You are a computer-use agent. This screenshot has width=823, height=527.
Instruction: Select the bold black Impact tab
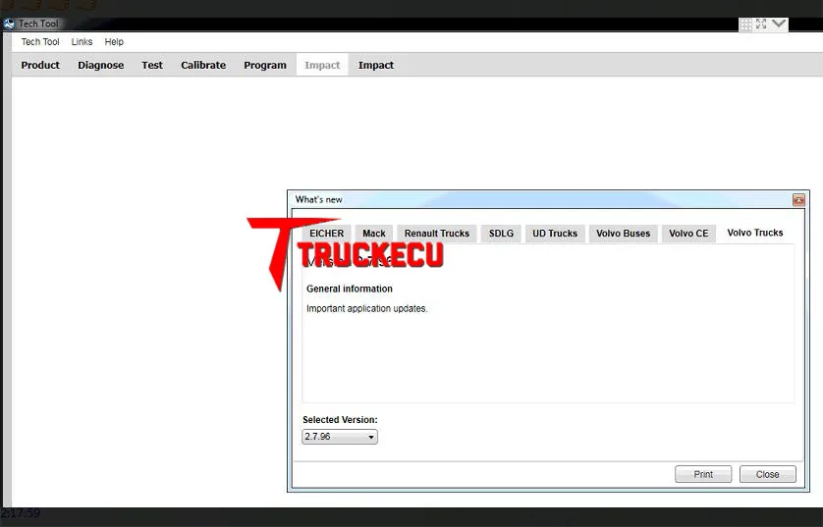(x=376, y=65)
